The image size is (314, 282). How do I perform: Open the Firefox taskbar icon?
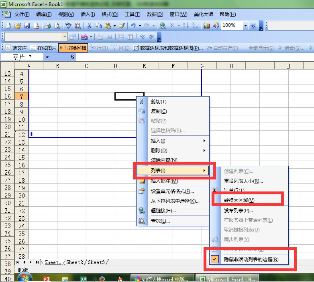(x=102, y=278)
